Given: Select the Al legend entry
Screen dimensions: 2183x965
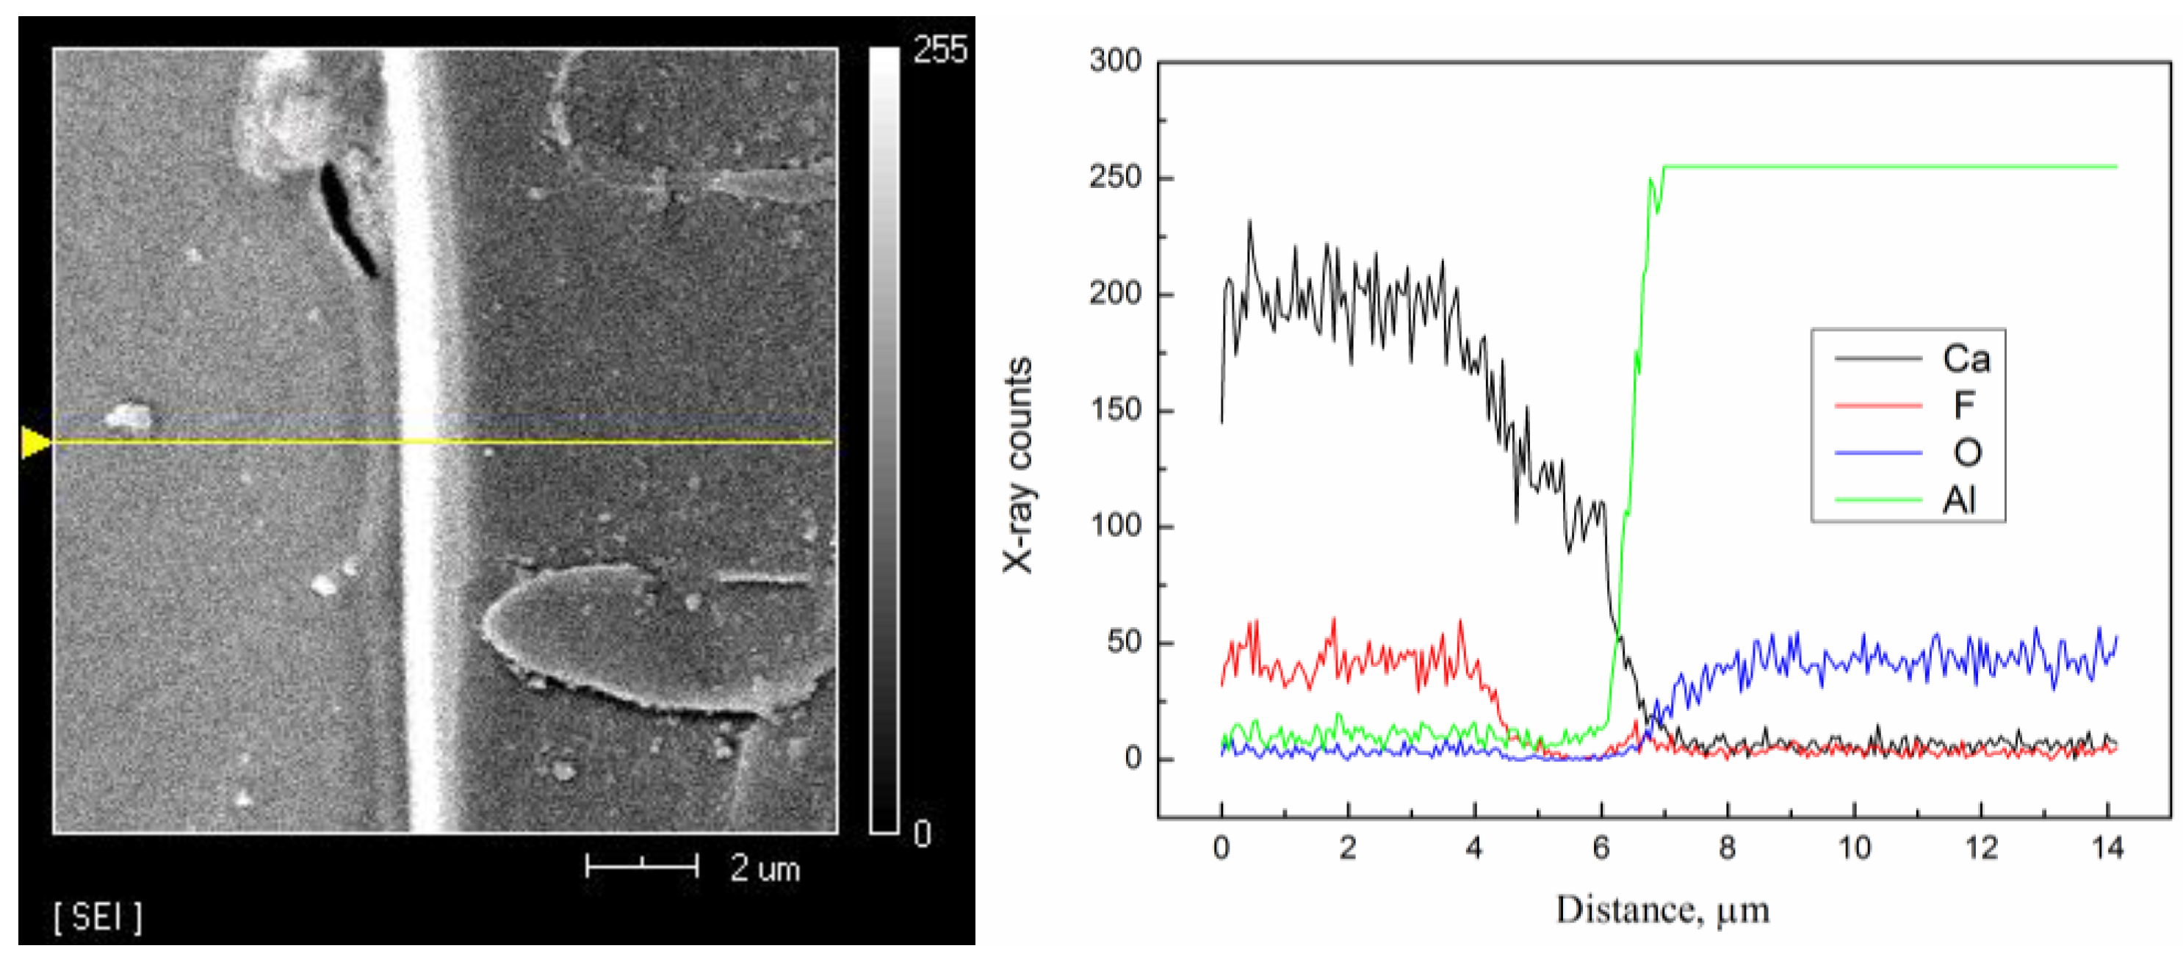Looking at the screenshot, I should [x=1958, y=500].
